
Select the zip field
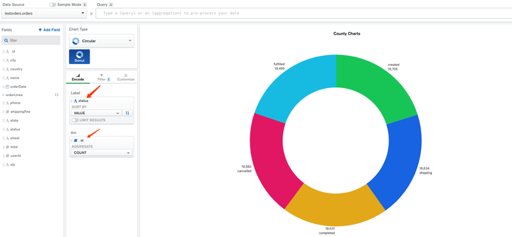point(12,165)
